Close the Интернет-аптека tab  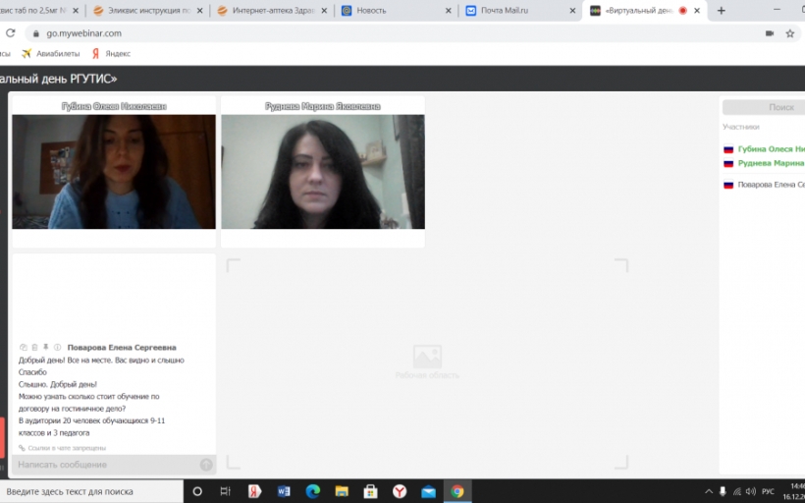[324, 10]
